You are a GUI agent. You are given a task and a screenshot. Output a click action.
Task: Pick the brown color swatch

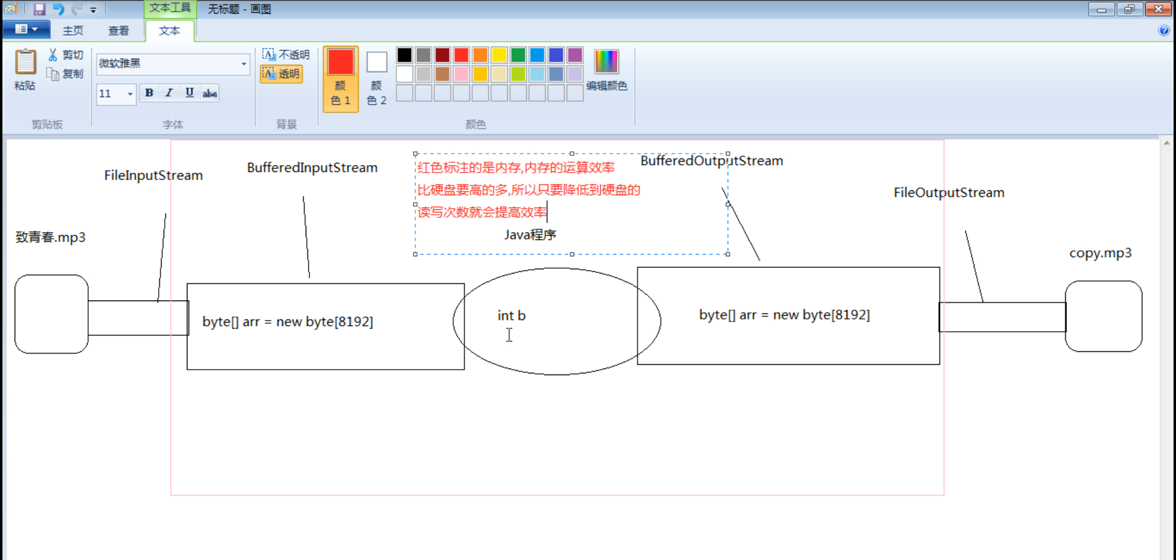tap(442, 74)
